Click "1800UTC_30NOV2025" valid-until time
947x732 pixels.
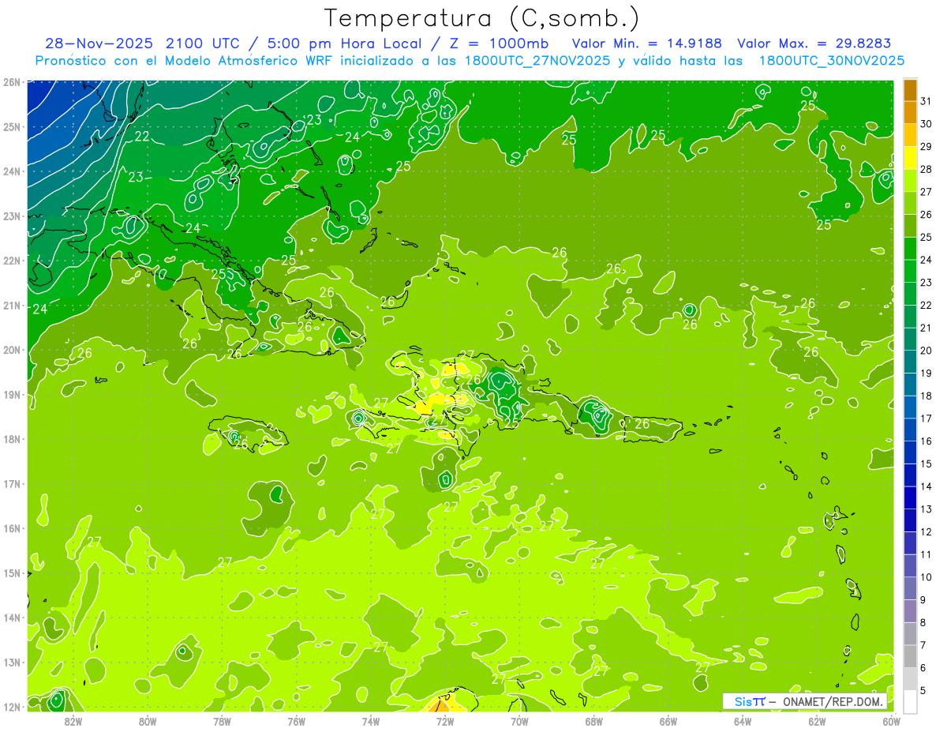(x=831, y=61)
